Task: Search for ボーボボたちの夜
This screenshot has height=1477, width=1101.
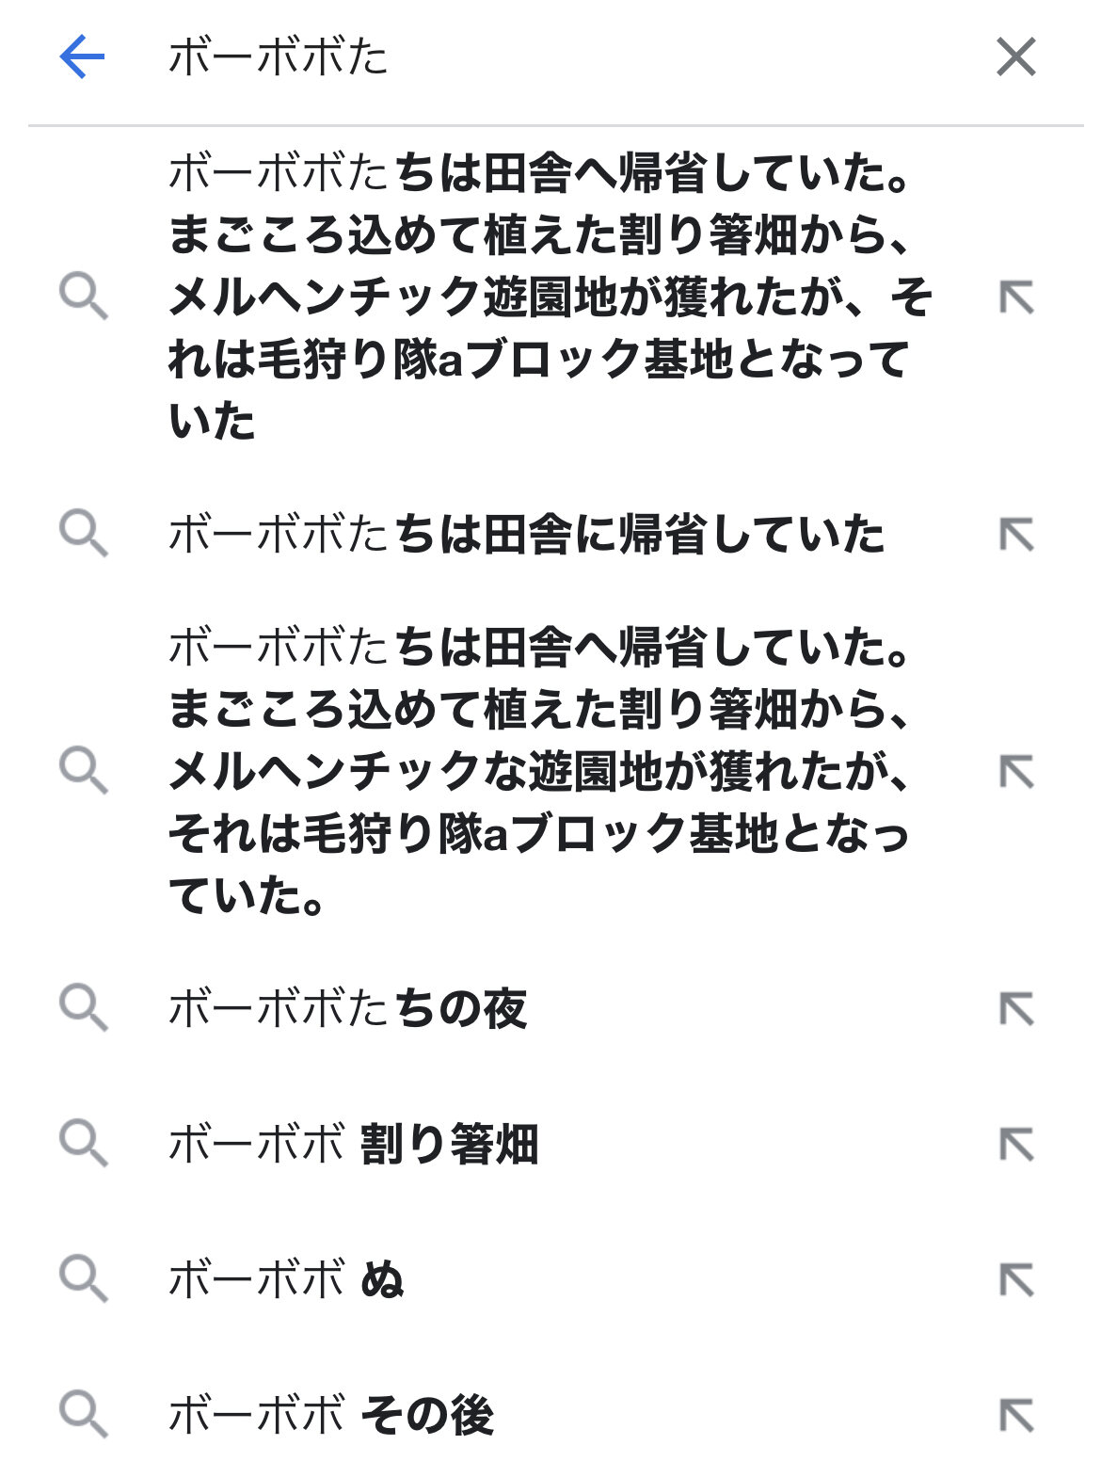Action: pos(348,1009)
